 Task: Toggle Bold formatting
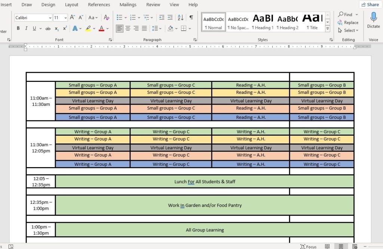click(x=18, y=28)
